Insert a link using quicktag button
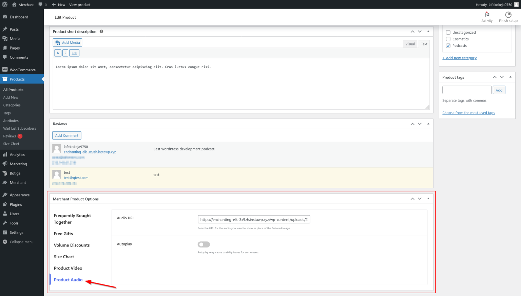 (x=74, y=53)
